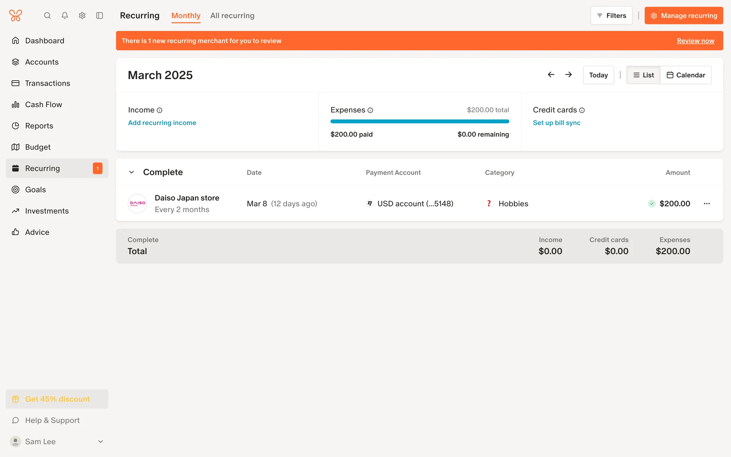Collapse the Complete section chevron

pyautogui.click(x=131, y=172)
